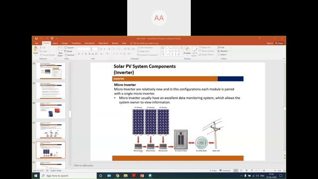
Task: Switch to the Slide Show tab
Action: click(x=103, y=43)
